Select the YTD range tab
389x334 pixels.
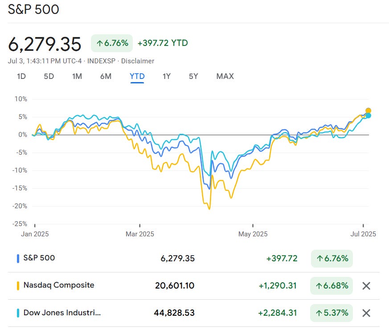(x=137, y=76)
